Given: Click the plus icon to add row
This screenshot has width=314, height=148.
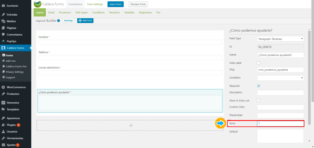Looking at the screenshot, I should 131,125.
